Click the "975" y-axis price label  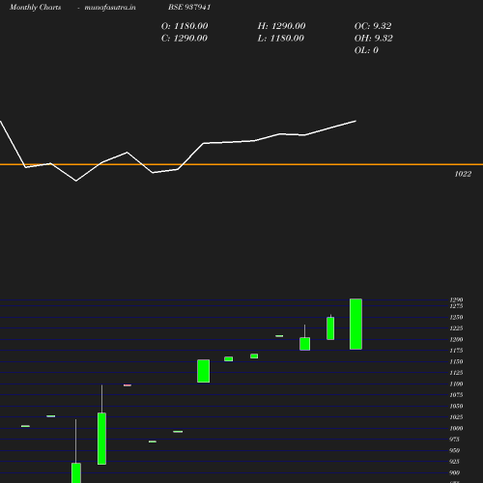click(454, 440)
